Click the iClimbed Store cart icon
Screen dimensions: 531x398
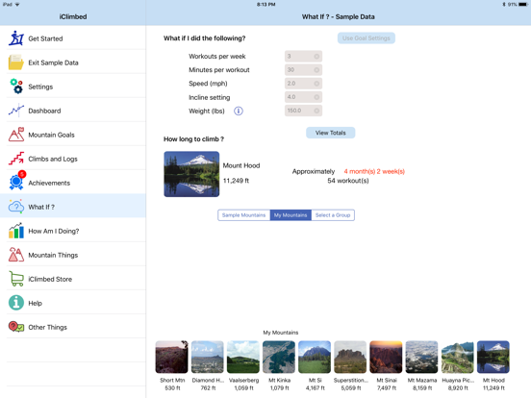(16, 279)
